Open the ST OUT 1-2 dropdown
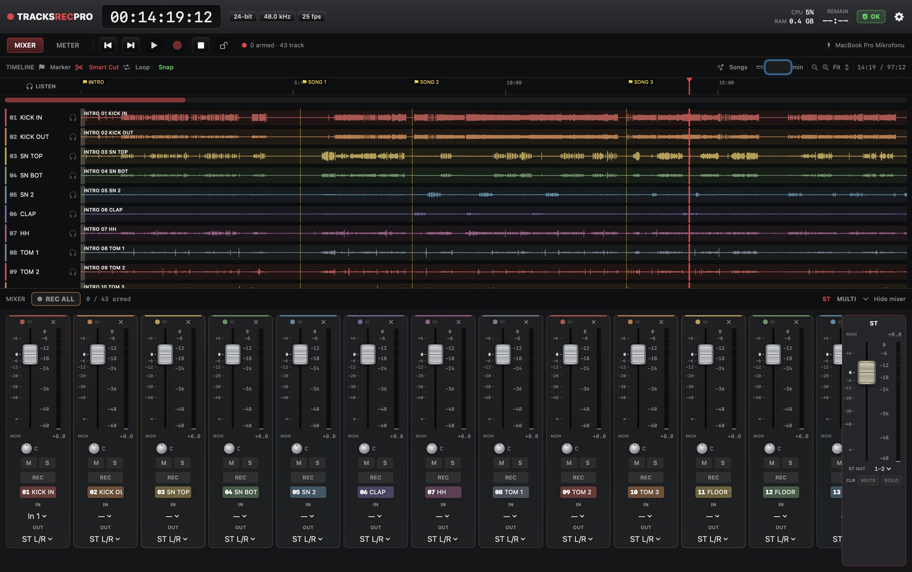The image size is (912, 572). coord(882,469)
